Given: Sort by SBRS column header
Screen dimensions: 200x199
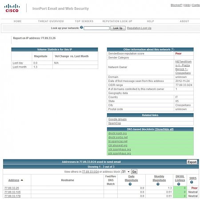Looking at the screenshot, I should (x=193, y=178).
